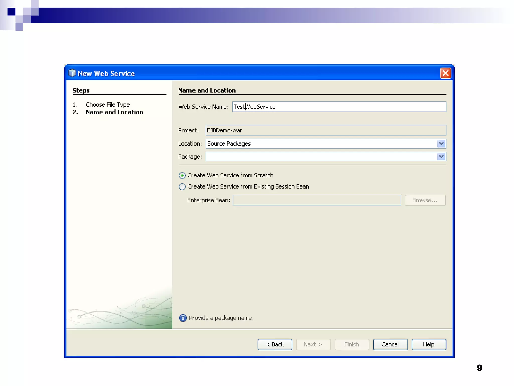The width and height of the screenshot is (514, 386).
Task: Select Create Web Service from Existing Session Bean
Action: point(182,187)
